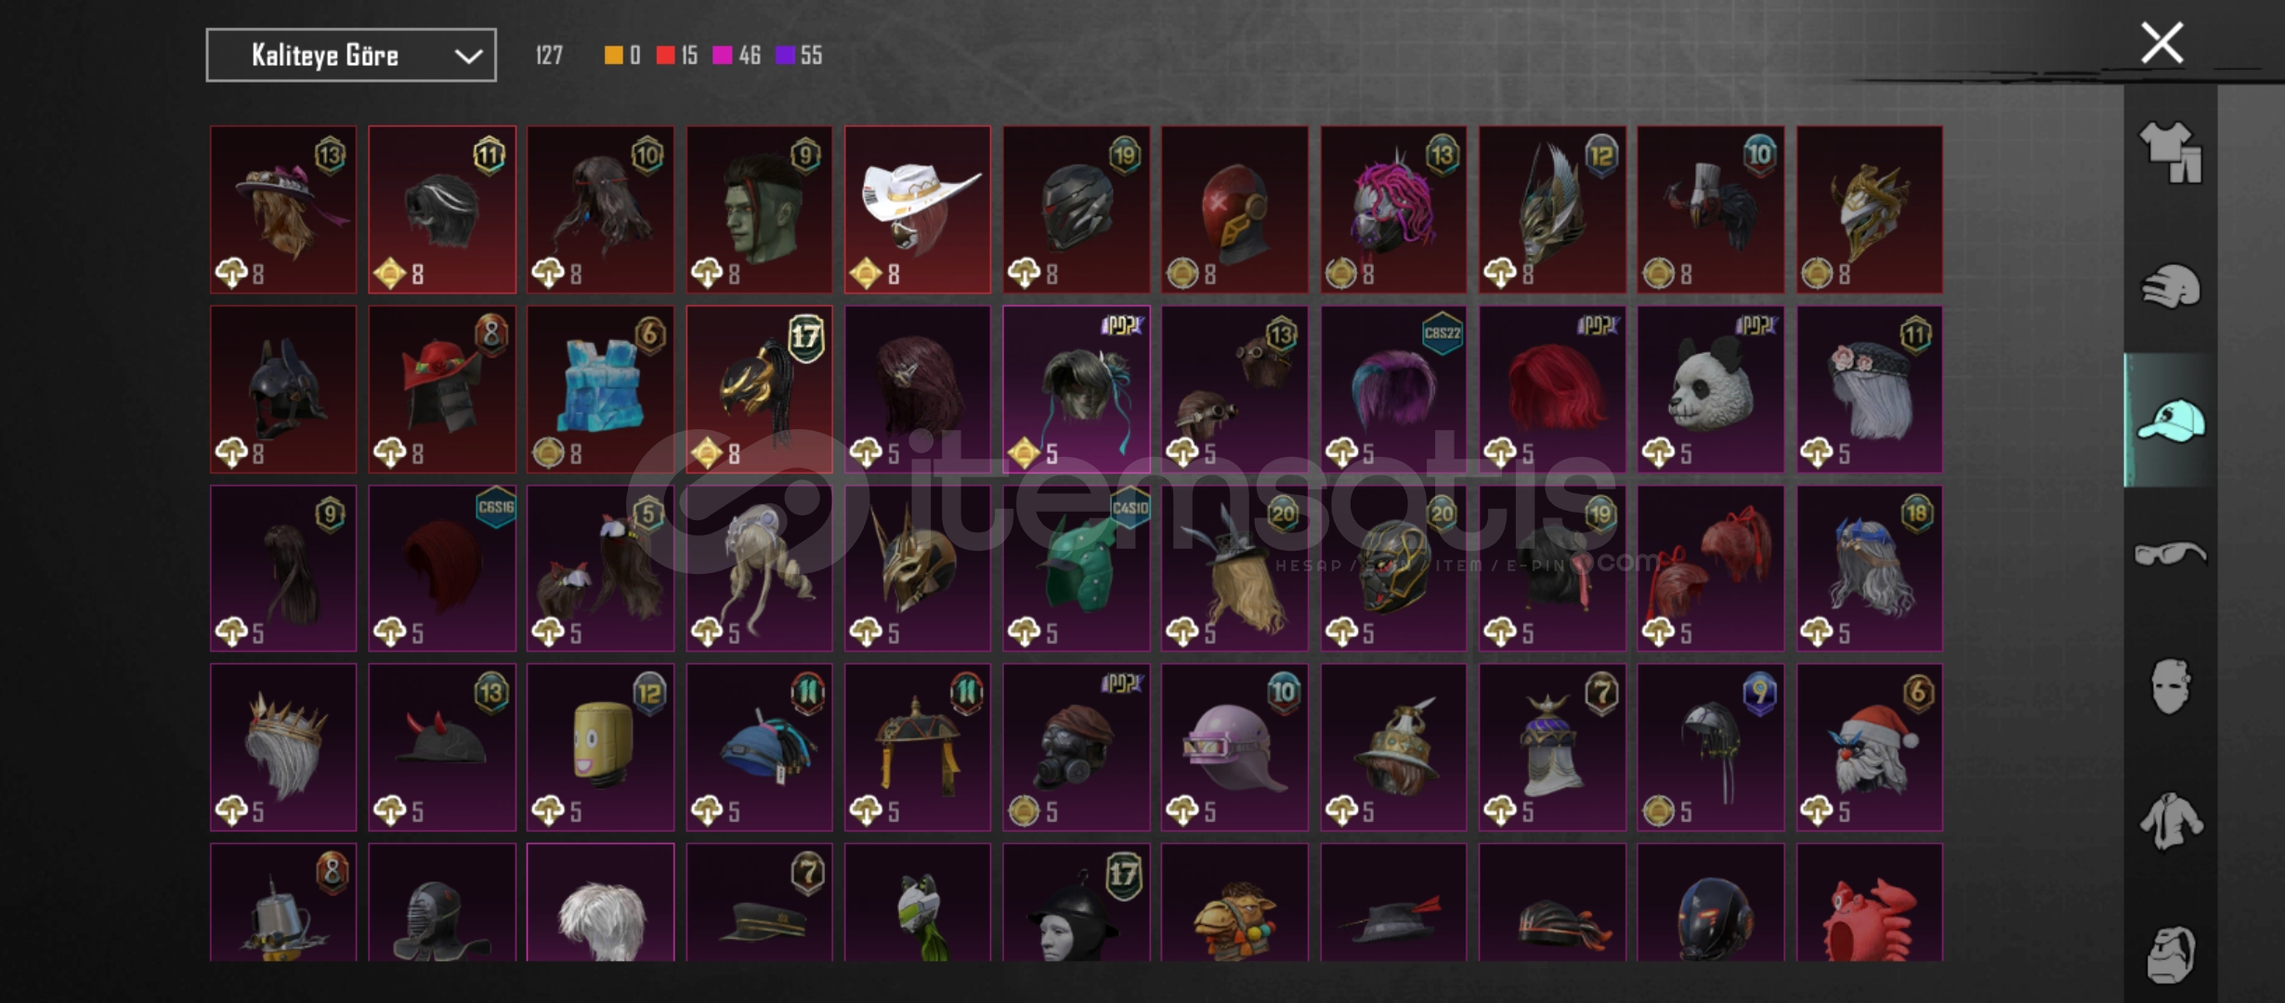2285x1003 pixels.
Task: Click the dropdown chevron arrow
Action: pyautogui.click(x=468, y=57)
